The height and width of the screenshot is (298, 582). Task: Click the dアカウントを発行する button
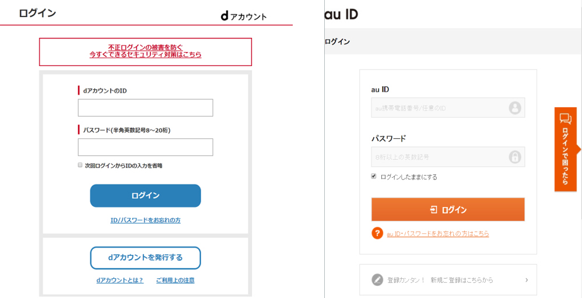146,258
